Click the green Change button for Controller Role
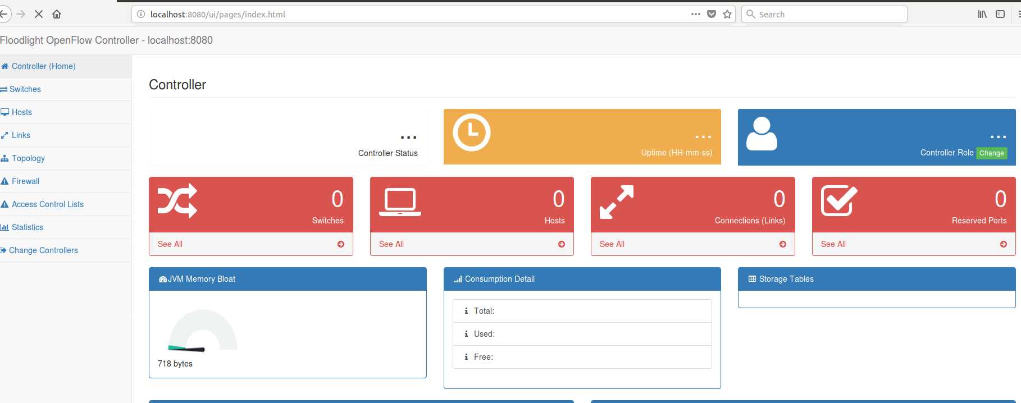Screen dimensions: 1021x403 [x=991, y=153]
